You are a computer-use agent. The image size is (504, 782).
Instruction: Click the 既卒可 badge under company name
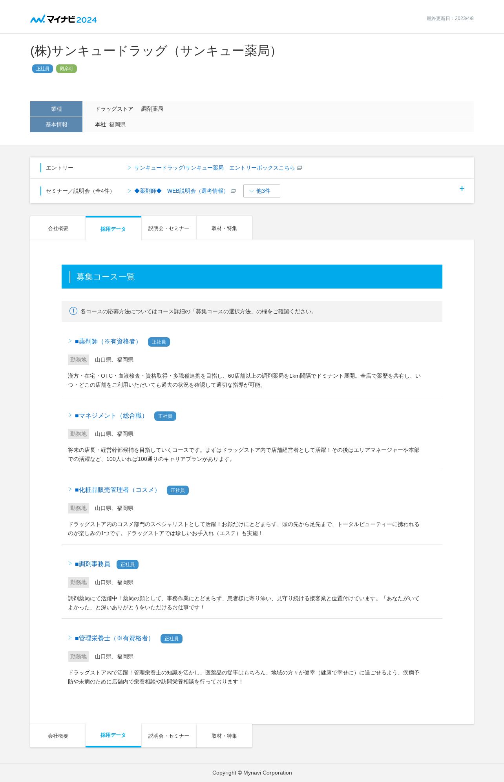66,69
